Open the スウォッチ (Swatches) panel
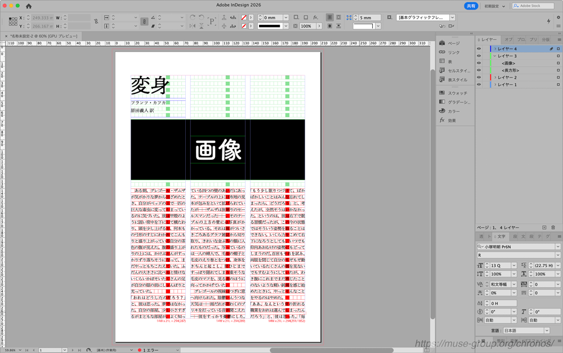Image resolution: width=563 pixels, height=353 pixels. (457, 93)
